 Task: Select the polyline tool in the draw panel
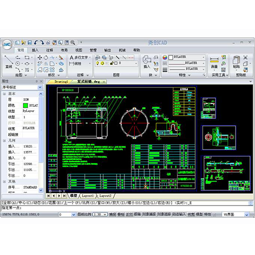[x=18, y=58]
